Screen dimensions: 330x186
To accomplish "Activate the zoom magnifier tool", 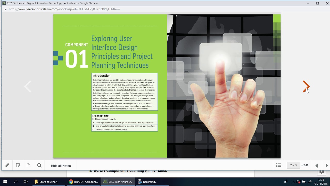I will pyautogui.click(x=39, y=165).
